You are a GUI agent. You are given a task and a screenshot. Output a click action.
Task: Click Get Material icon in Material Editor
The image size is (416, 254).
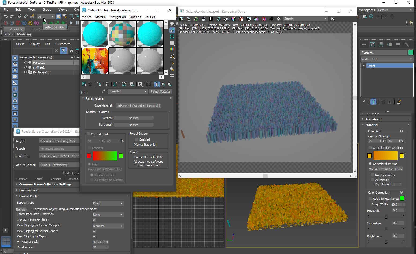[x=84, y=84]
